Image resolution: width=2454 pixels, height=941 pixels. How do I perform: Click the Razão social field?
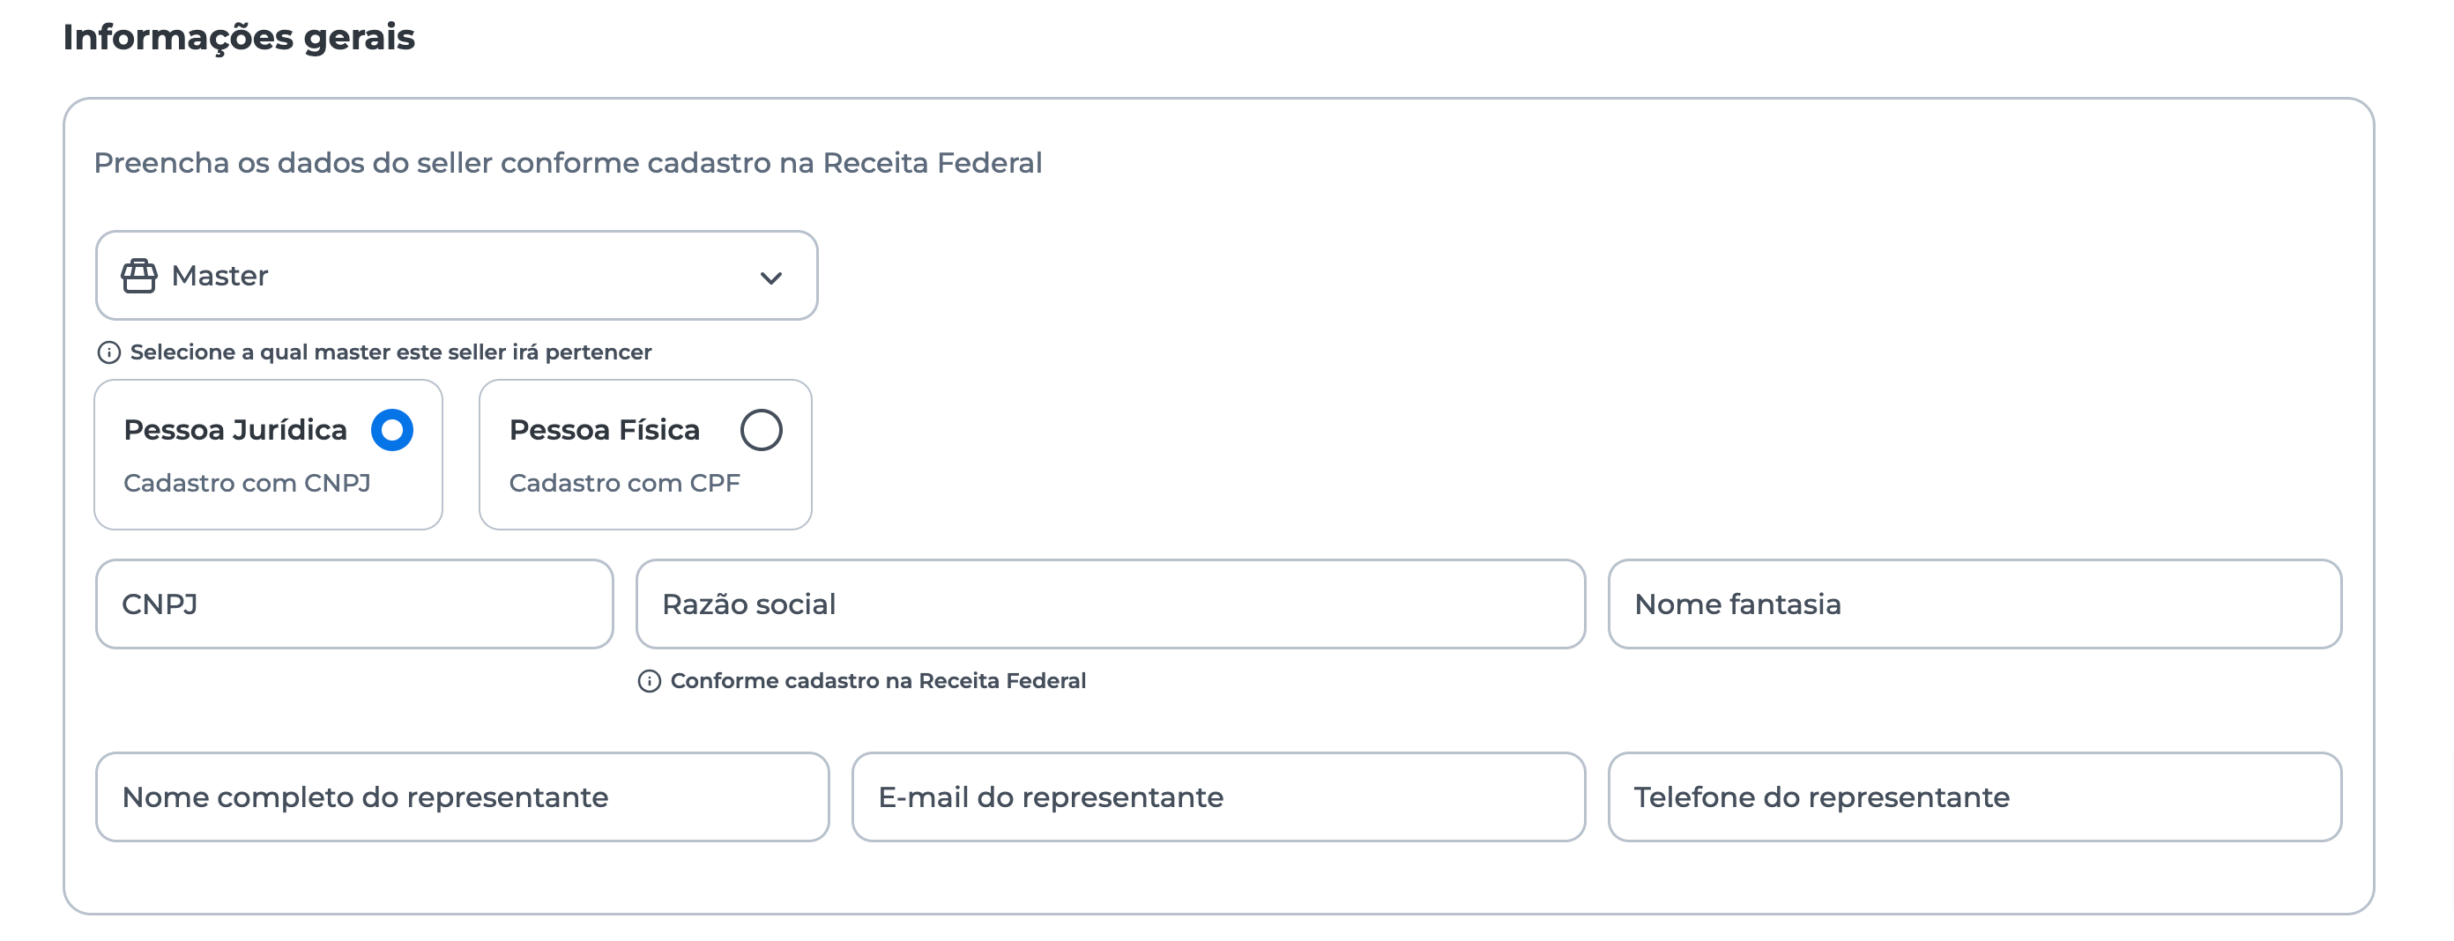1110,604
